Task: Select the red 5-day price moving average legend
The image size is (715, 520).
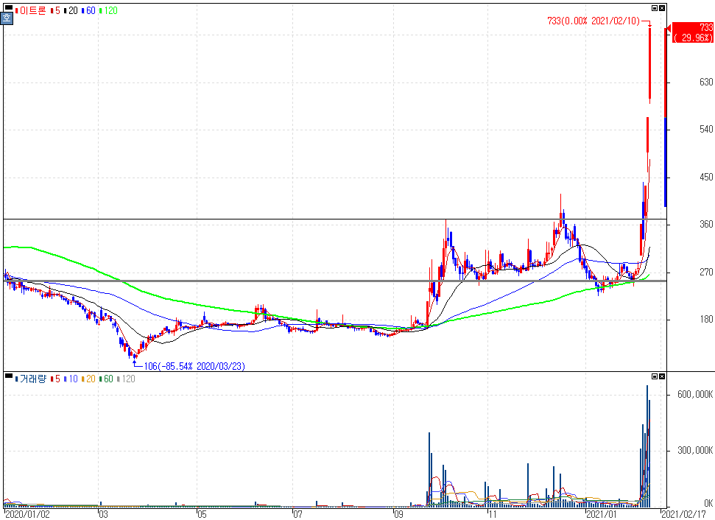Action: (x=56, y=10)
